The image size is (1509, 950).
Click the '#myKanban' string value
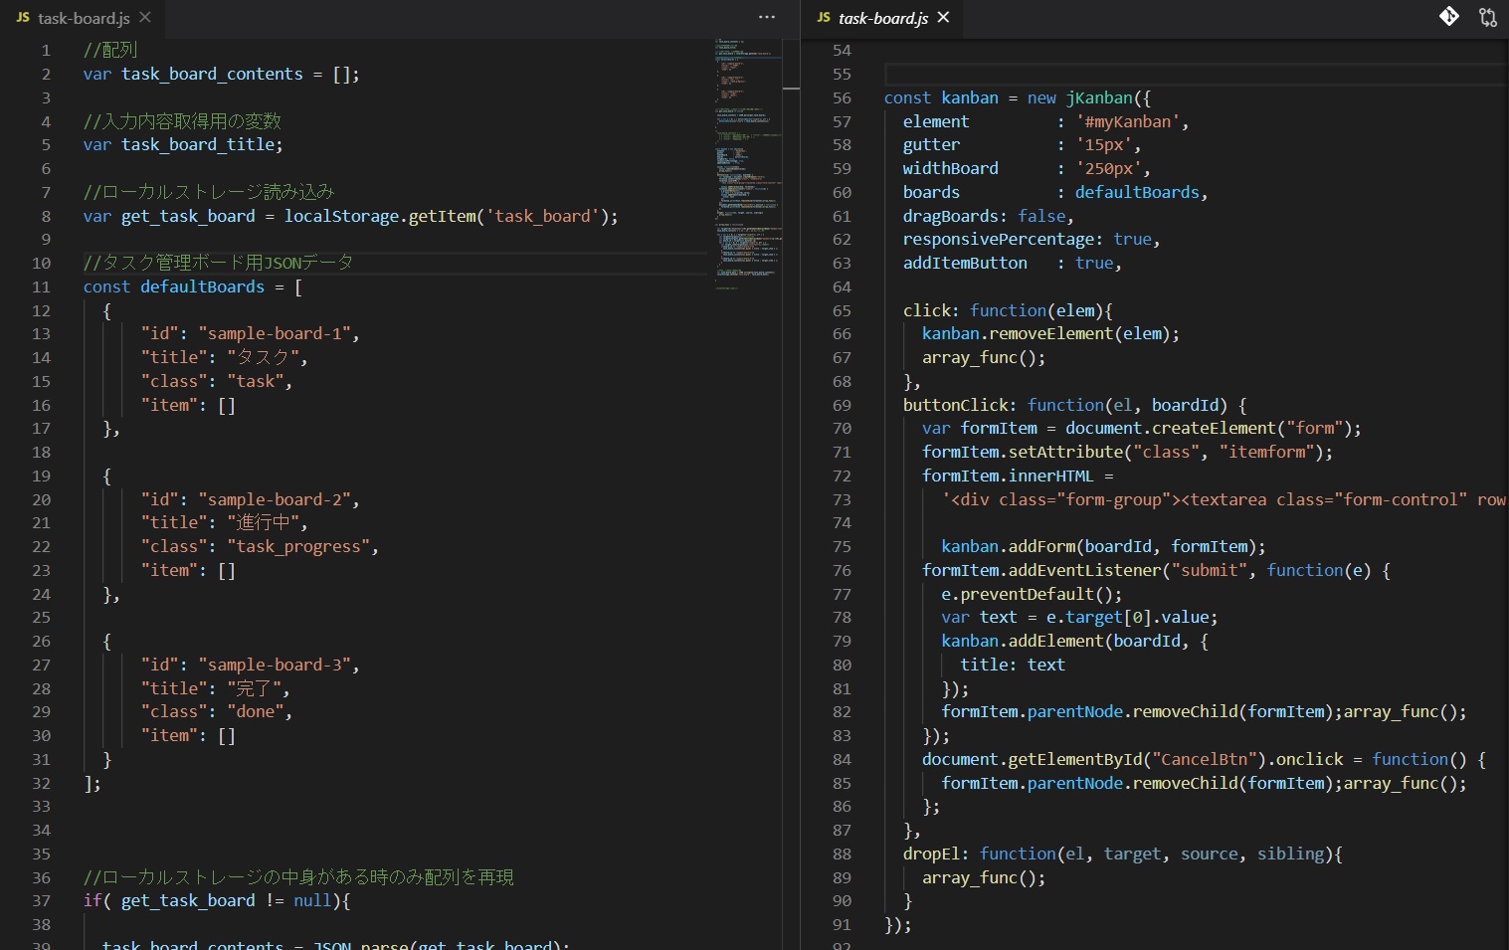[1128, 122]
